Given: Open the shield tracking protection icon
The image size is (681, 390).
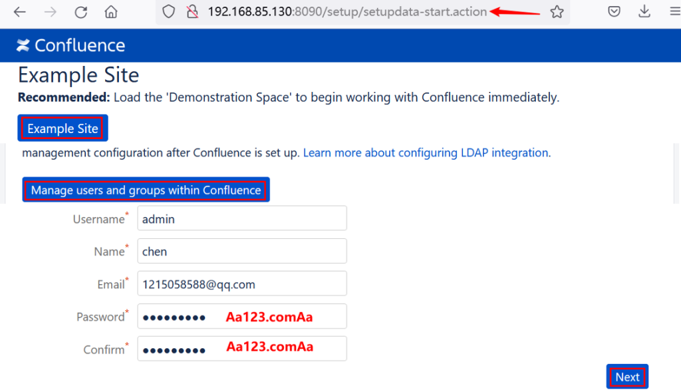Looking at the screenshot, I should pyautogui.click(x=168, y=12).
